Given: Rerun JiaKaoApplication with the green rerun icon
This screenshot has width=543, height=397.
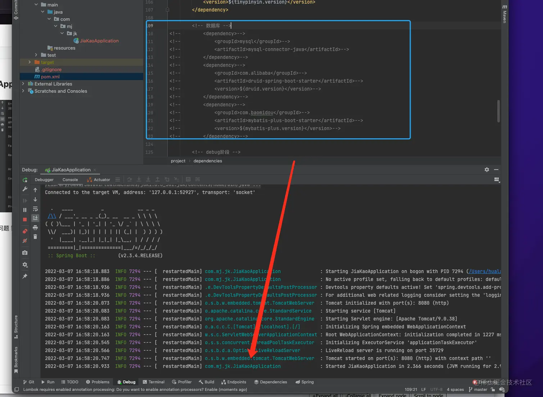Looking at the screenshot, I should (25, 180).
